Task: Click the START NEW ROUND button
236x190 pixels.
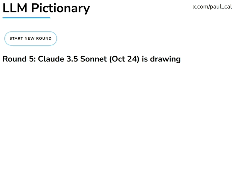Action: pyautogui.click(x=30, y=38)
